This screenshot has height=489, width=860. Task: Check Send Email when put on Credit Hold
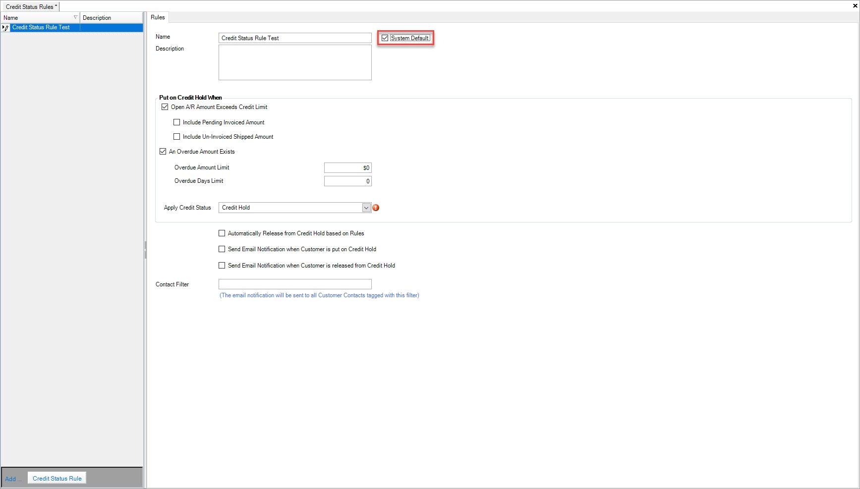(x=222, y=249)
